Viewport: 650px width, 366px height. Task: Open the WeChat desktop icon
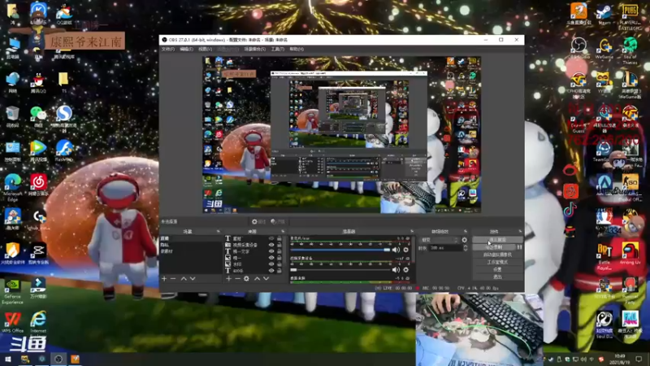tap(38, 116)
